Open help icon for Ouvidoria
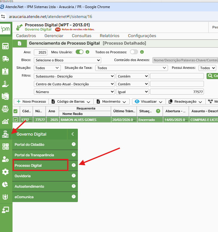Viewport: 218px width, 232px height. 74,176
